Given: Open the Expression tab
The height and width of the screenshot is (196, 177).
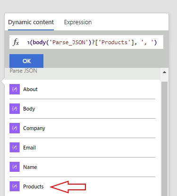Looking at the screenshot, I should 78,22.
